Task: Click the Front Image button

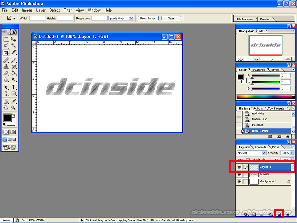Action: click(x=148, y=18)
